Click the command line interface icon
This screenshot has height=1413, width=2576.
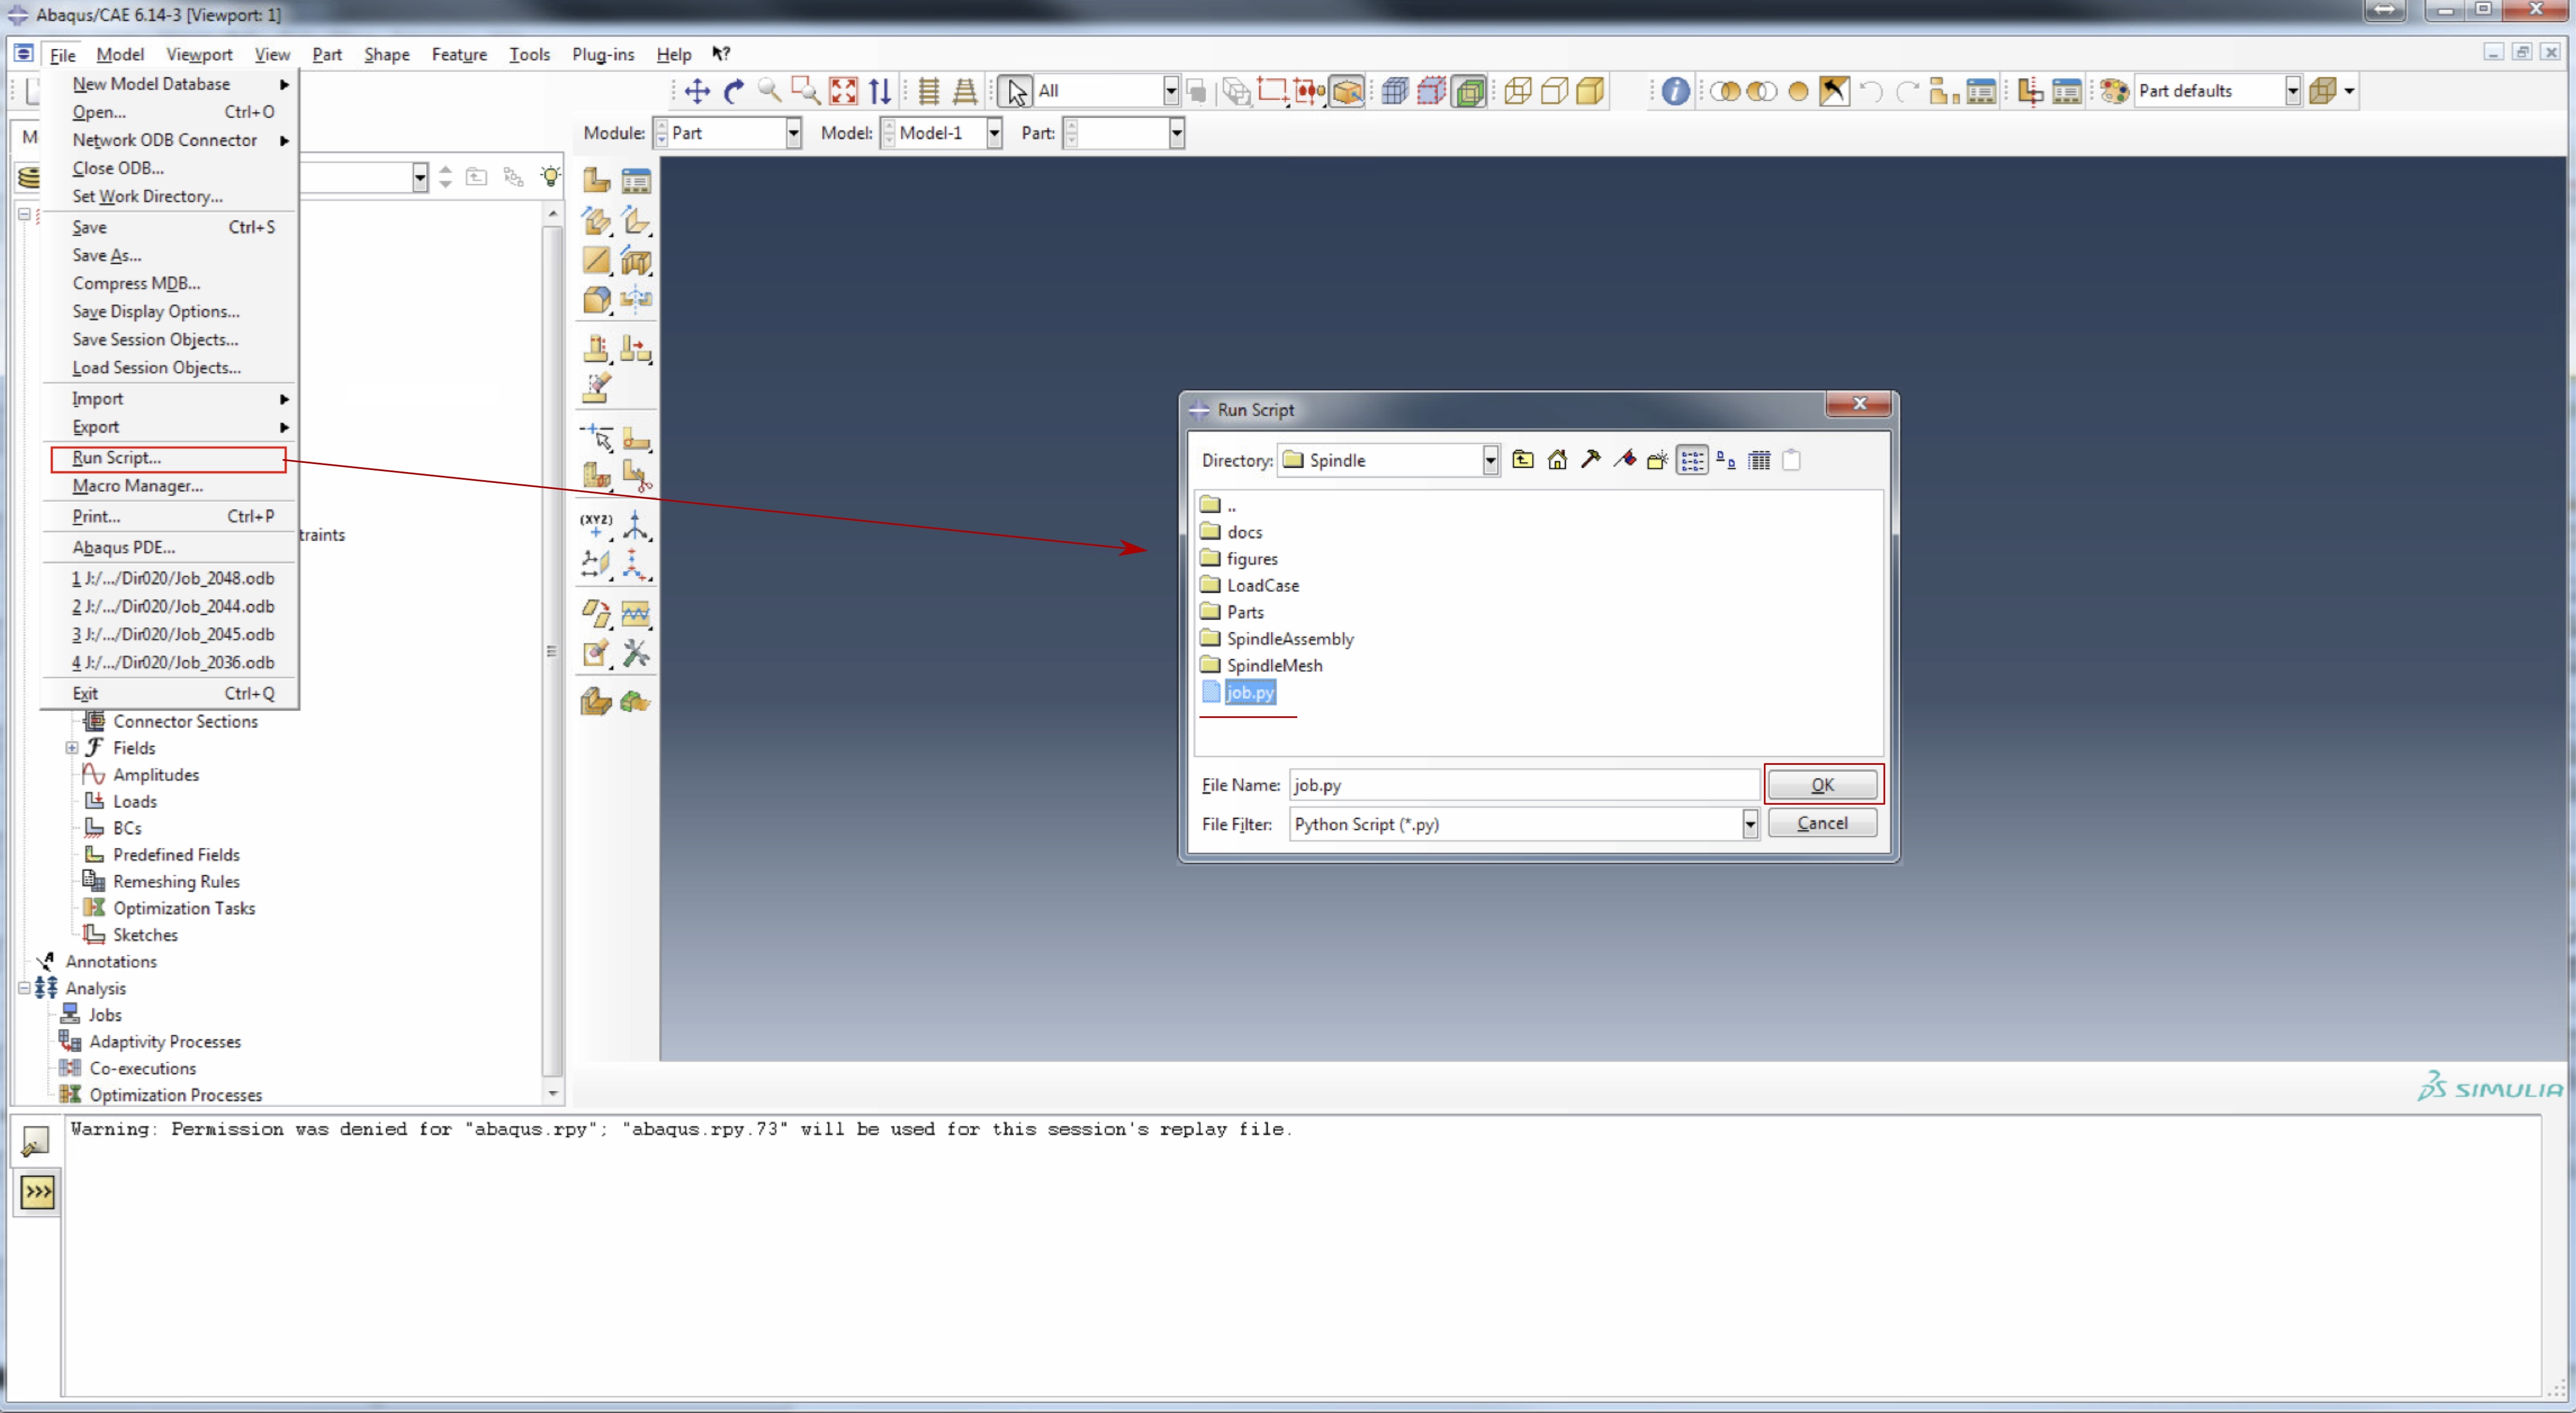click(x=37, y=1192)
